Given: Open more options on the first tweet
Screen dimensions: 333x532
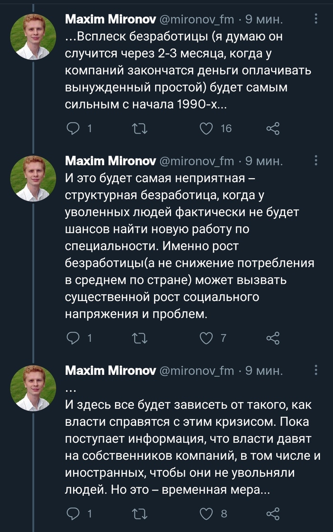Looking at the screenshot, I should coord(317,19).
